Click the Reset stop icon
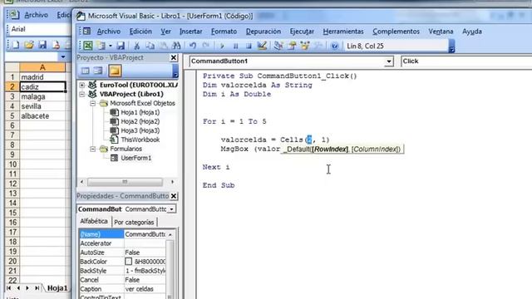 (249, 46)
